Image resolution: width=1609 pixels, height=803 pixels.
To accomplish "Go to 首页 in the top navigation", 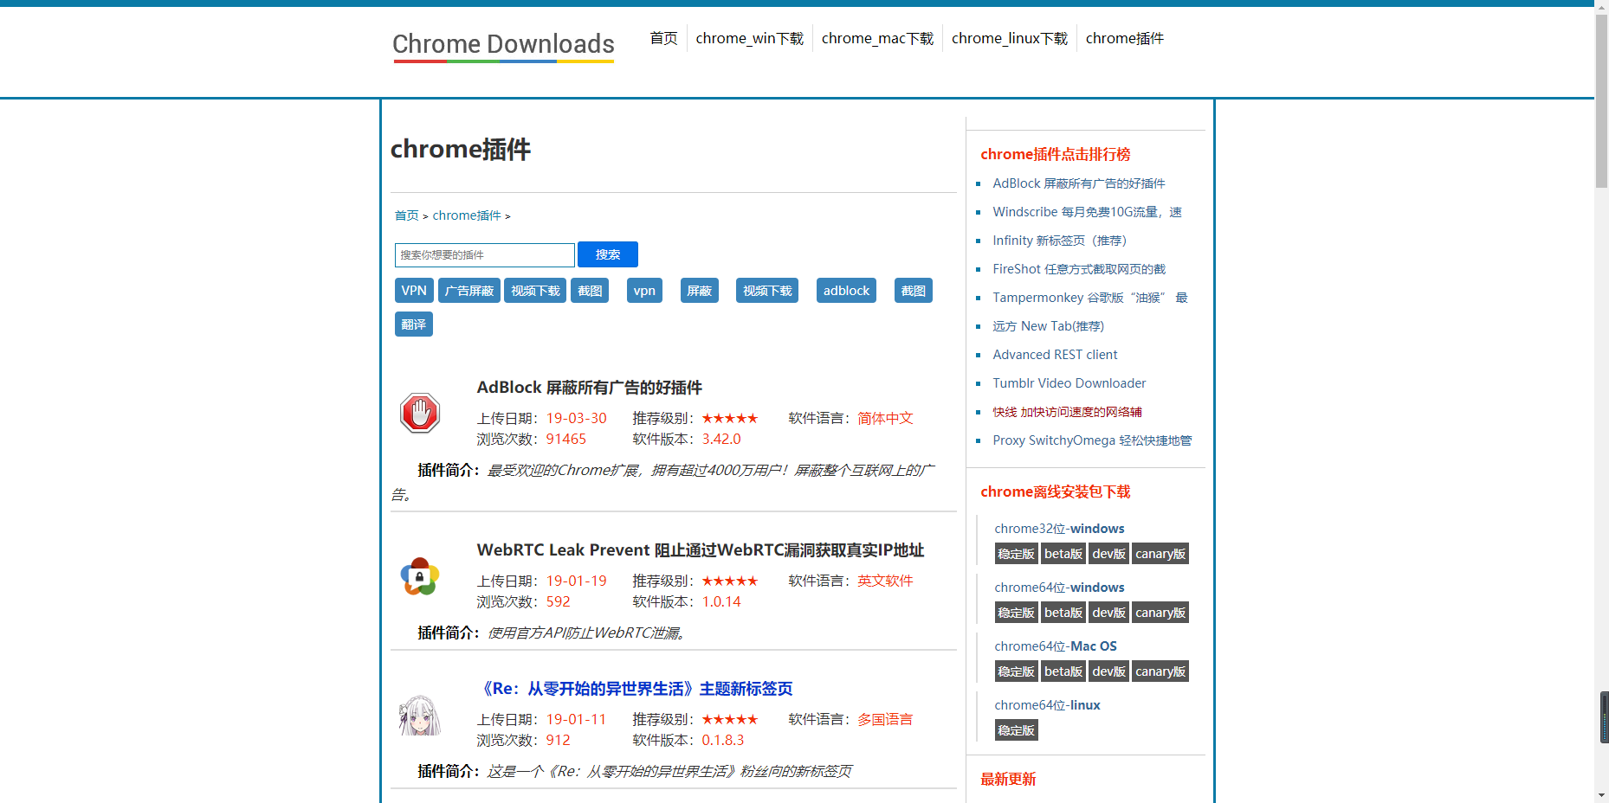I will click(663, 38).
